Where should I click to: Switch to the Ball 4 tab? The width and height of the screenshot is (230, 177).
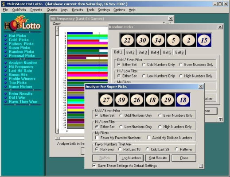click(x=155, y=52)
